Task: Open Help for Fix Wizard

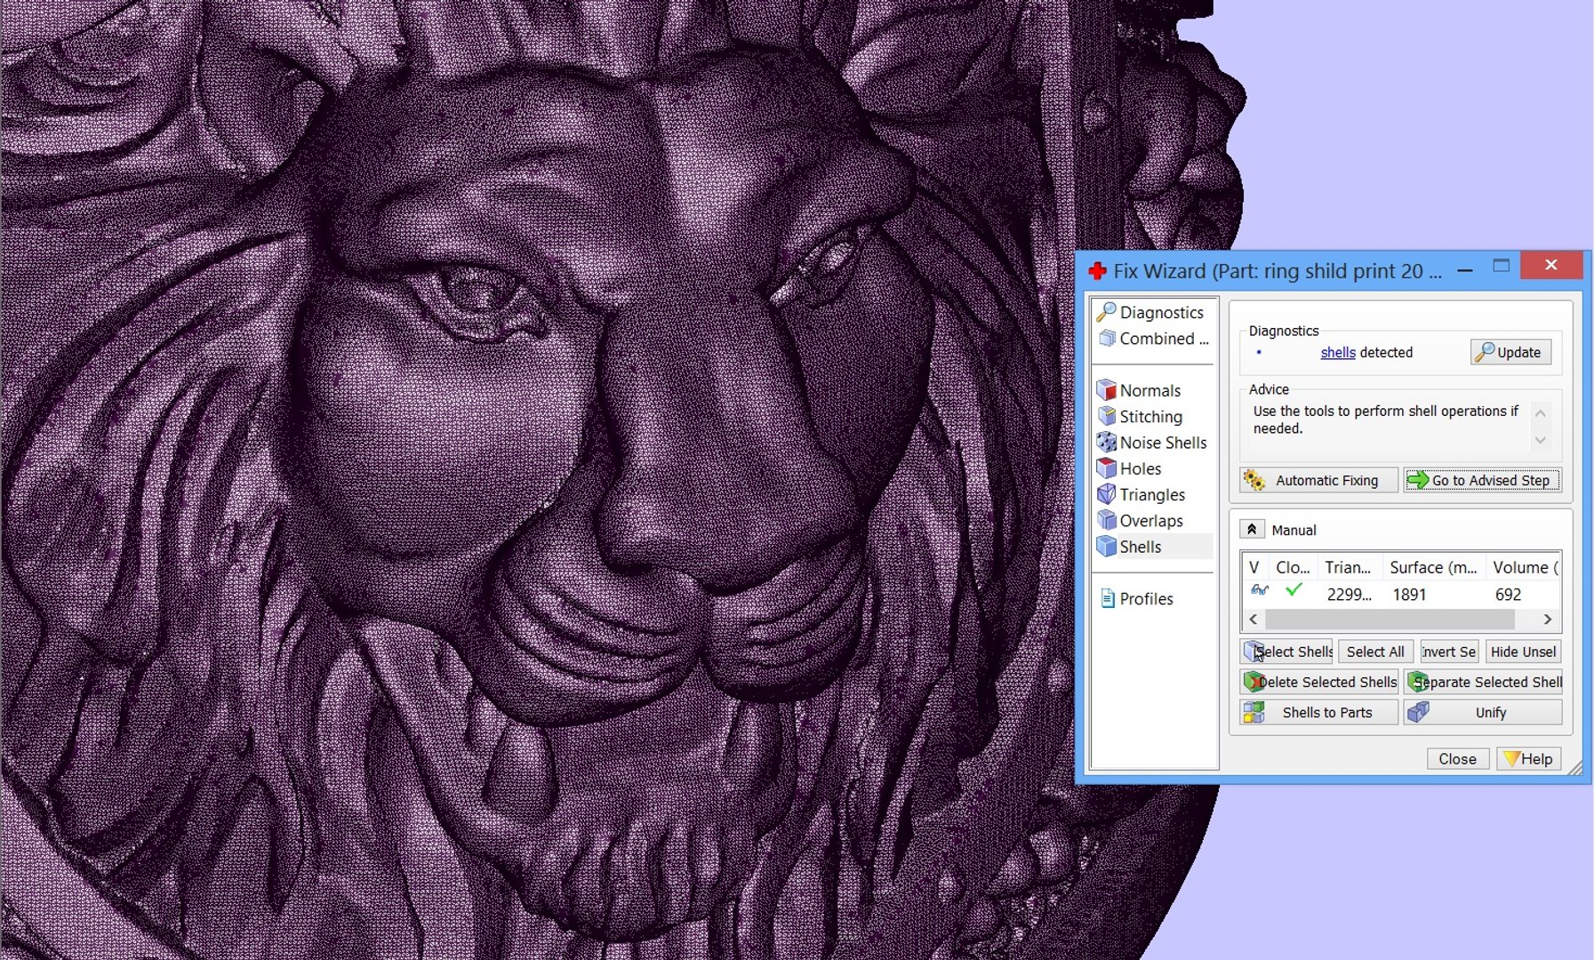Action: click(x=1528, y=758)
